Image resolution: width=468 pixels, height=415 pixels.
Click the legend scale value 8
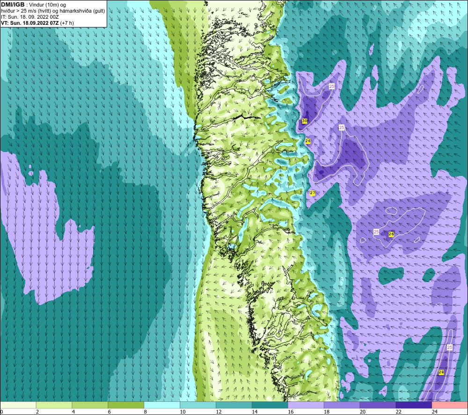pyautogui.click(x=146, y=412)
